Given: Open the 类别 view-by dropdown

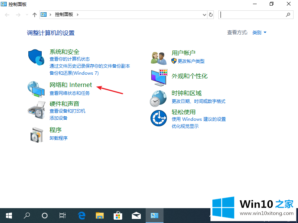Looking at the screenshot, I should point(259,33).
